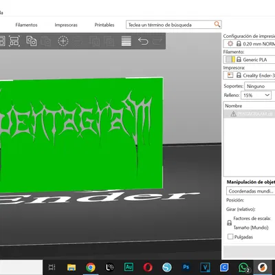
Task: Open the Coordenadas mundi... dropdown
Action: [x=250, y=191]
